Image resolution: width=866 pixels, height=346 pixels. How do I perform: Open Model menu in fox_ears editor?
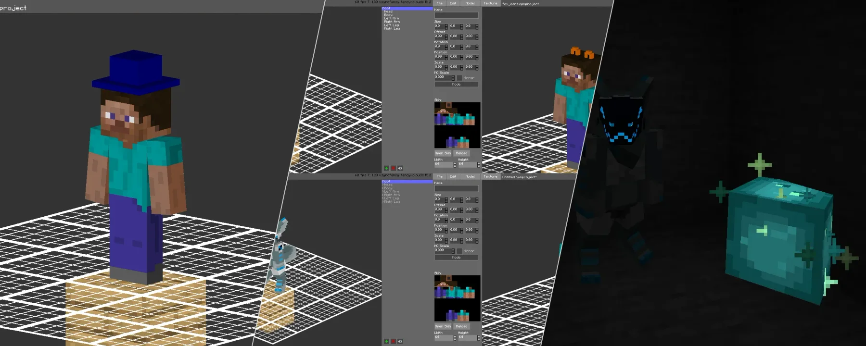[x=470, y=3]
